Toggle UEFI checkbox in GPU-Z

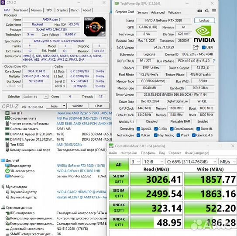[203, 48]
